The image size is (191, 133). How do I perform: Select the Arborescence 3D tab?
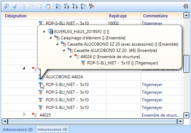pos(52,130)
